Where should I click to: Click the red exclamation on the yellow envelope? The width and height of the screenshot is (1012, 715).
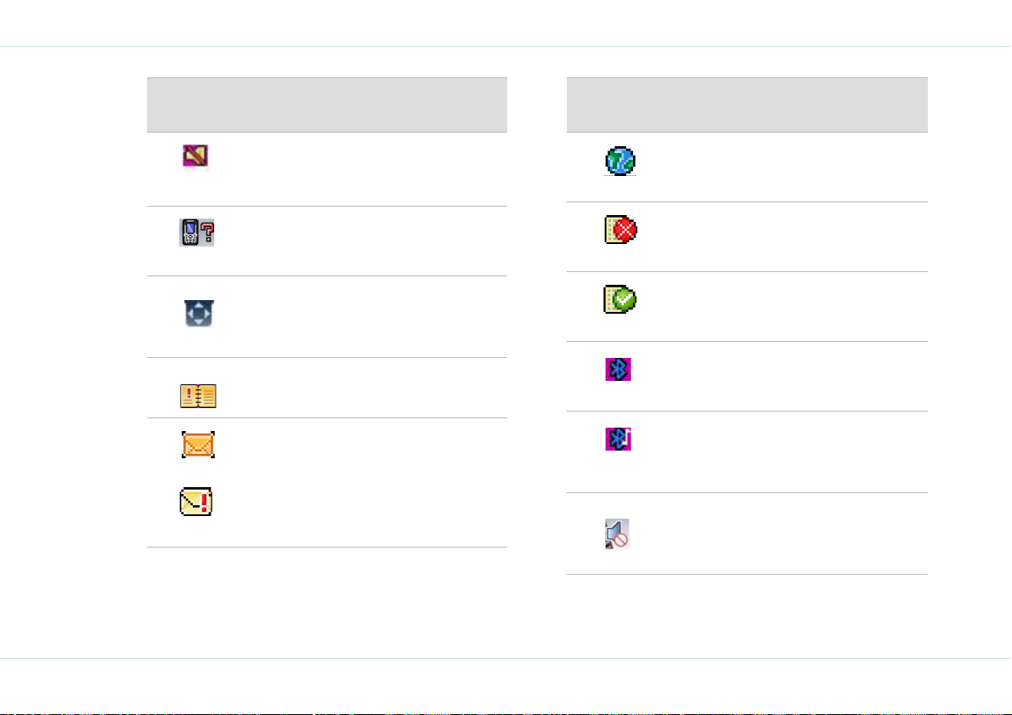click(x=206, y=503)
